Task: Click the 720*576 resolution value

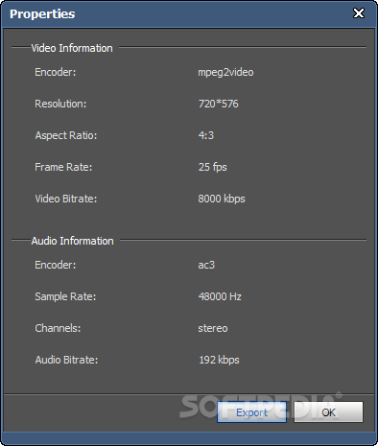Action: pyautogui.click(x=219, y=104)
